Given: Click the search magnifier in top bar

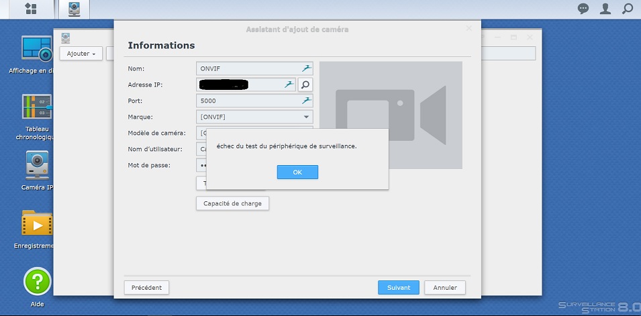Looking at the screenshot, I should click(x=627, y=9).
